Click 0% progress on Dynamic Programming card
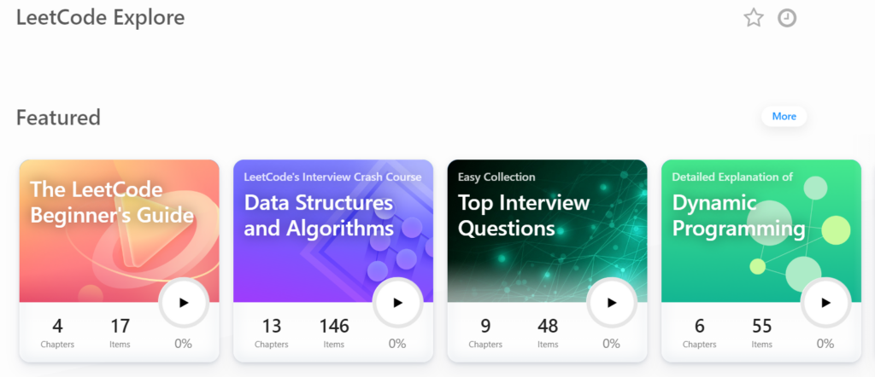 point(825,344)
